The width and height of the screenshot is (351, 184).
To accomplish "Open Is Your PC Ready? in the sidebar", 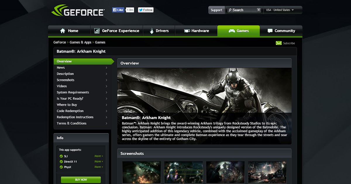I will [82, 98].
